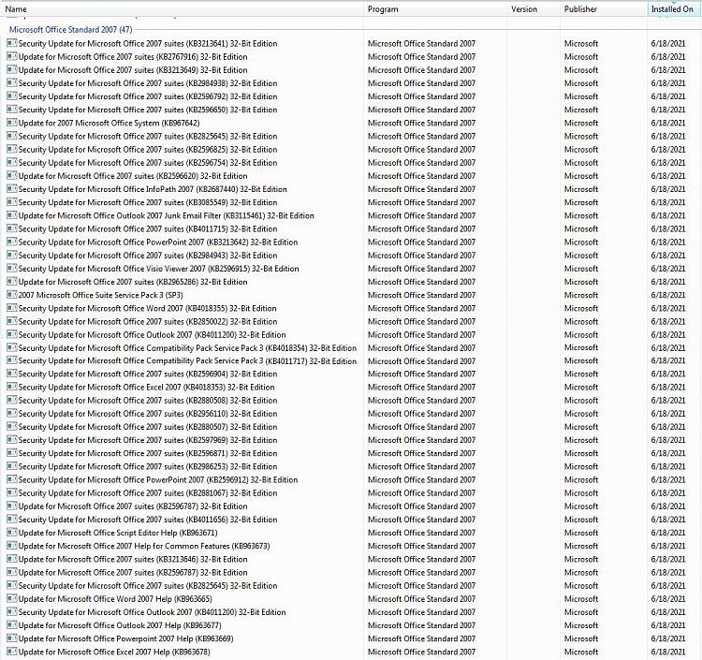Select Update for Office 2007 suites KB3213646

(x=133, y=559)
